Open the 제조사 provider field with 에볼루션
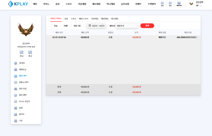 pos(127,26)
